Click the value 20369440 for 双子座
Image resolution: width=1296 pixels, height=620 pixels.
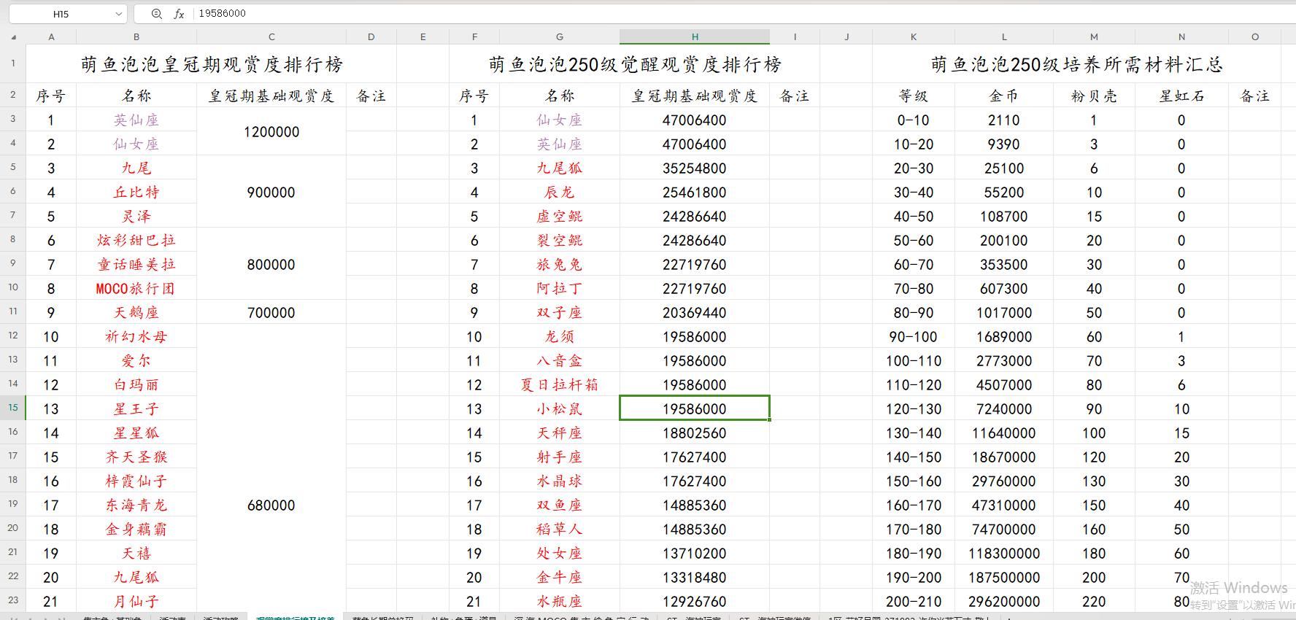tap(695, 312)
